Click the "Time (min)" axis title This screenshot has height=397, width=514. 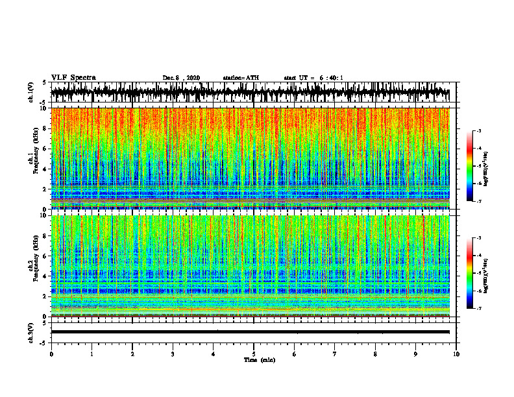tap(260, 360)
